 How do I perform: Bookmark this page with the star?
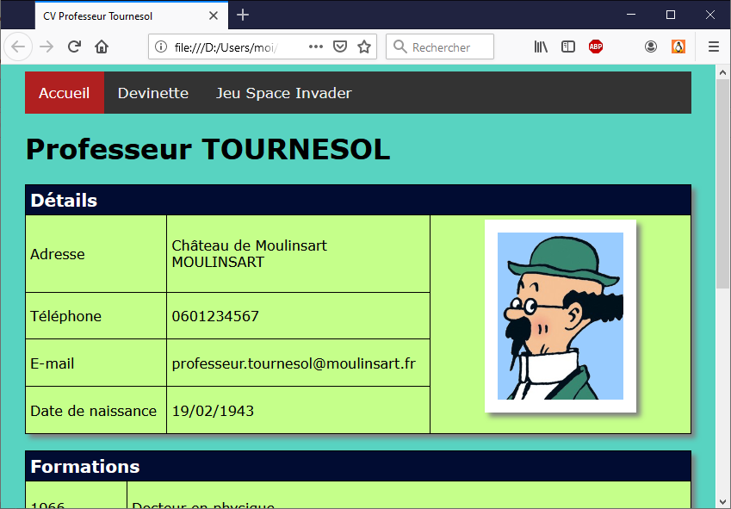[x=364, y=47]
